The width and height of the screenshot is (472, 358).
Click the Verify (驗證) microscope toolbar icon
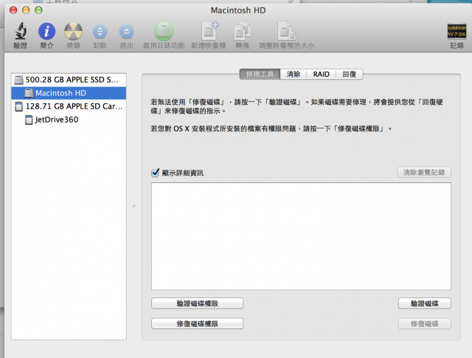click(21, 31)
